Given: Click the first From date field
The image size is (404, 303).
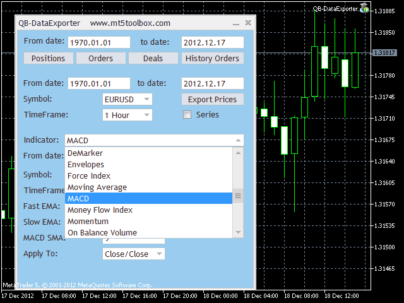Looking at the screenshot, I should 98,42.
